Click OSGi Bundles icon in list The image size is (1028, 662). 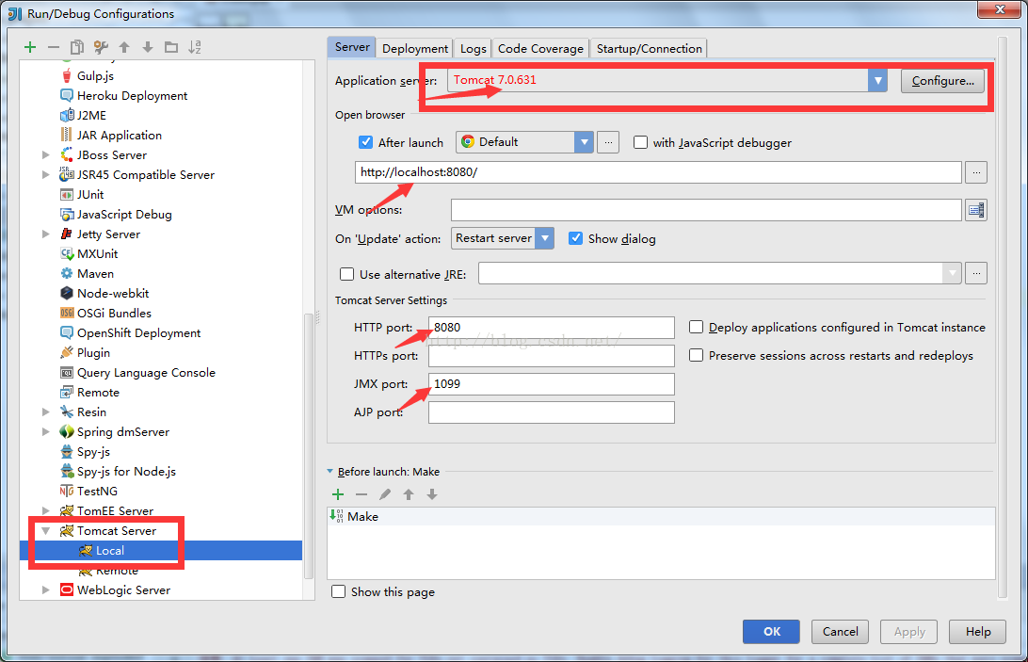[66, 313]
